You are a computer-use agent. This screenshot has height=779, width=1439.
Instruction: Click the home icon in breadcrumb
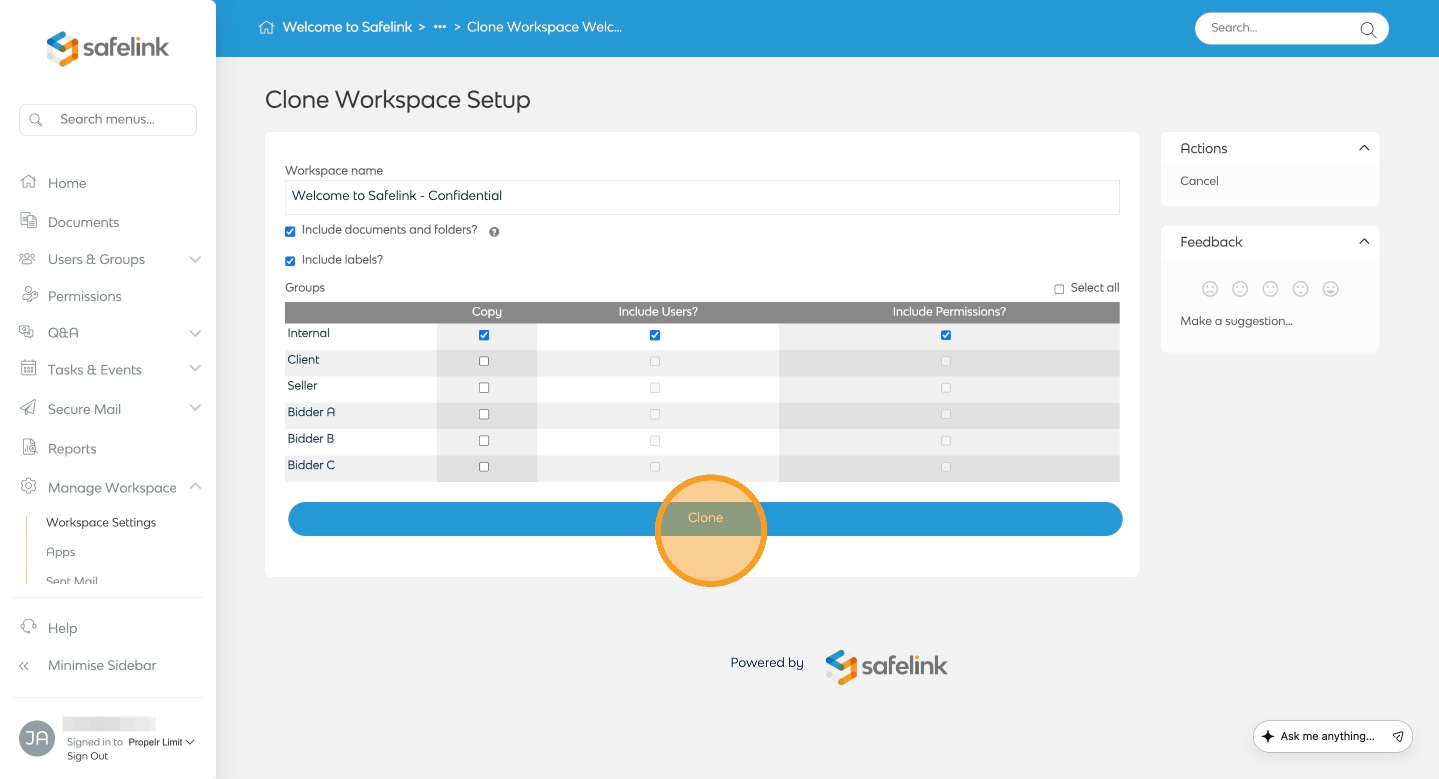pos(266,27)
